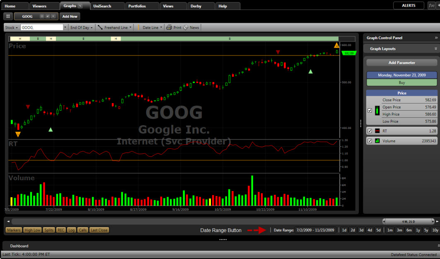Click the green Volume bars icon

point(377,141)
